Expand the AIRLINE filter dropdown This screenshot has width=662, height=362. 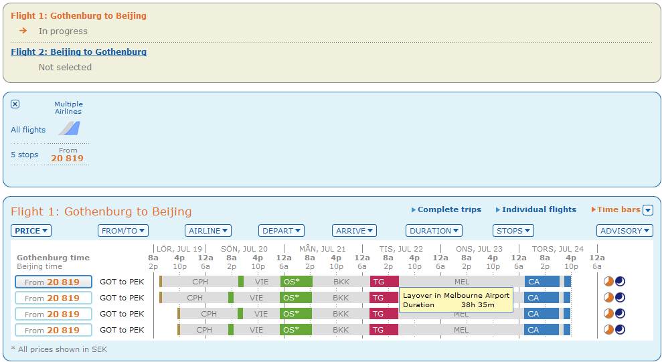point(208,231)
